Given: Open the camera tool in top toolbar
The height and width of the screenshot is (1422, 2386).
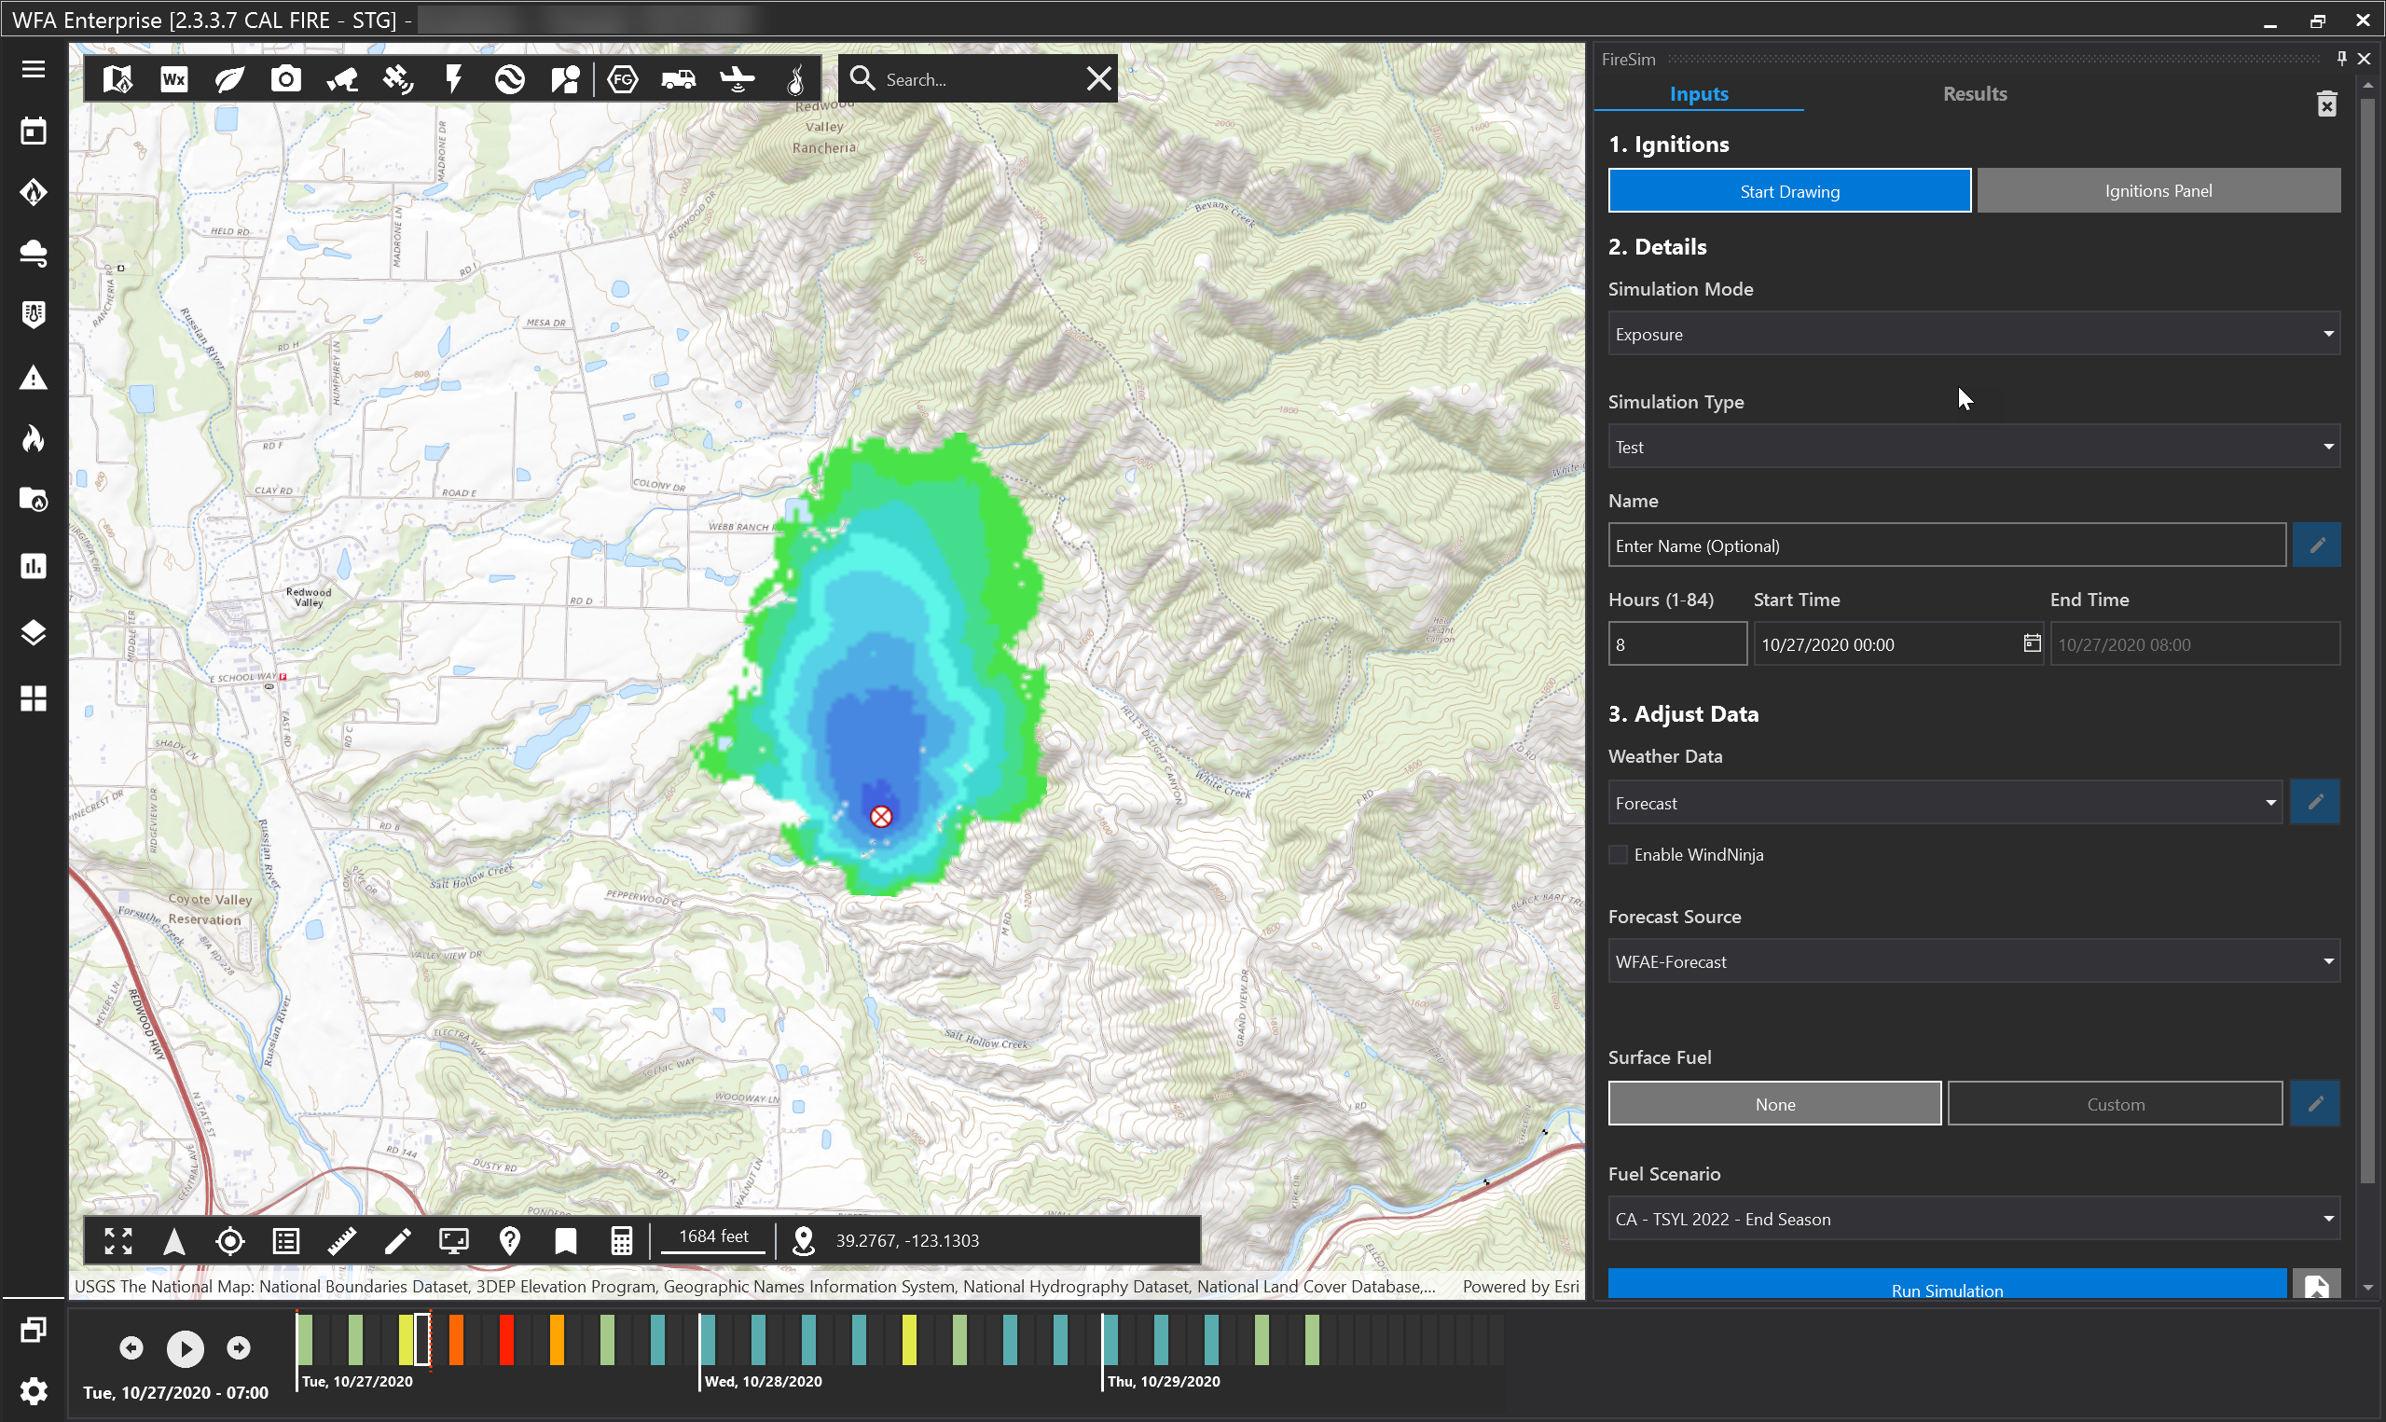Looking at the screenshot, I should pos(285,78).
